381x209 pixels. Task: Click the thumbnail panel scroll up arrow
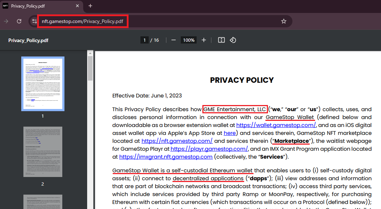pos(90,53)
